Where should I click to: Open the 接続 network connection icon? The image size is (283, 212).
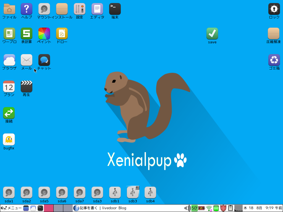(x=9, y=113)
